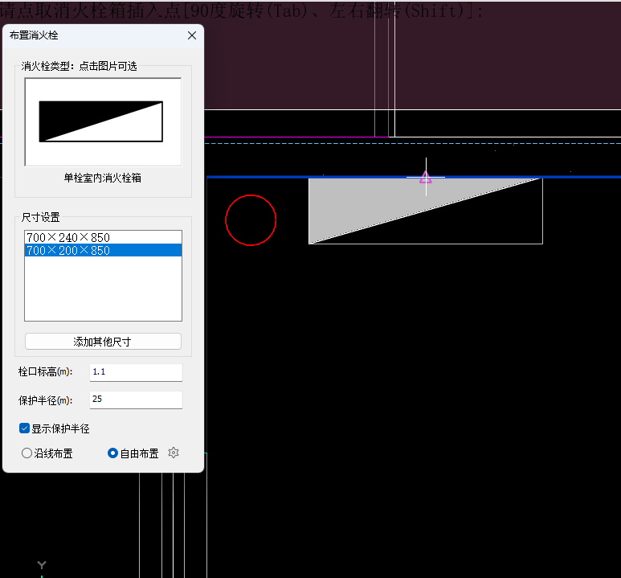Close the 布置消火栓 dialog
This screenshot has width=621, height=578.
coord(192,35)
